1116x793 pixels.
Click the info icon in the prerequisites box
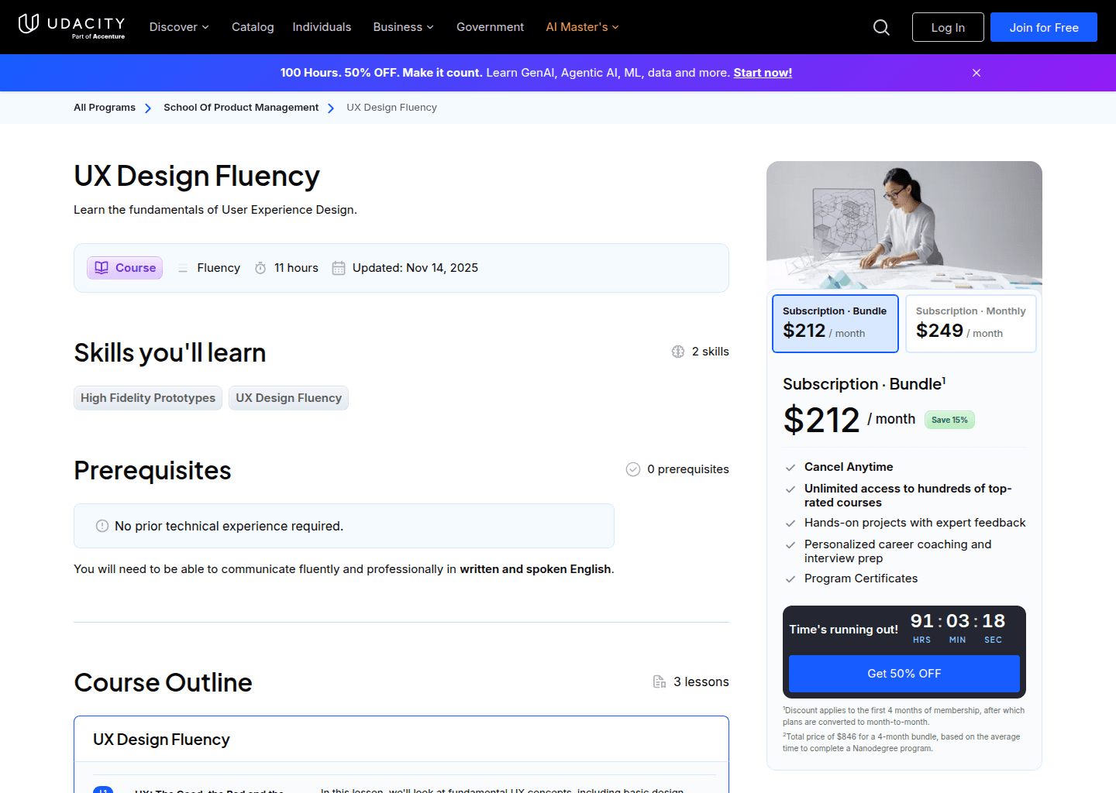click(102, 526)
